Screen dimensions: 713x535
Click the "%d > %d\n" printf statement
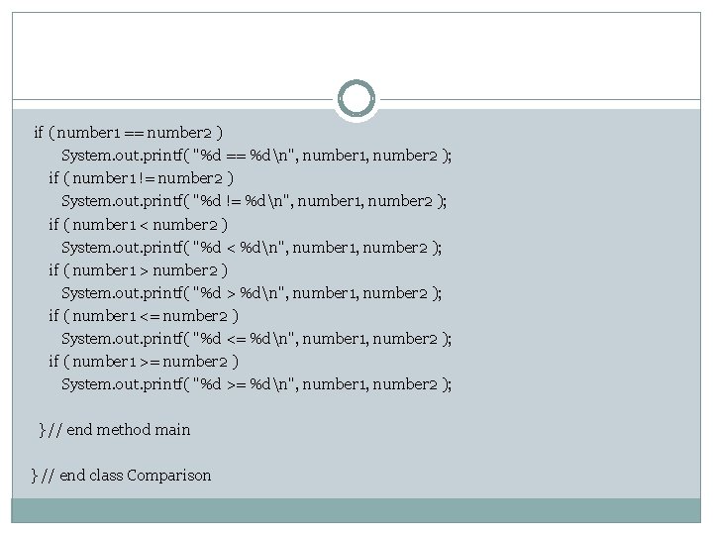tap(252, 292)
